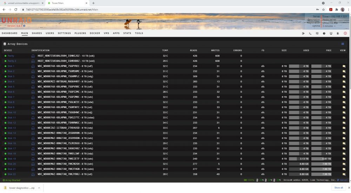This screenshot has height=193, width=351.
Task: Click the drive icon in Disk 21 row
Action: [x=33, y=169]
